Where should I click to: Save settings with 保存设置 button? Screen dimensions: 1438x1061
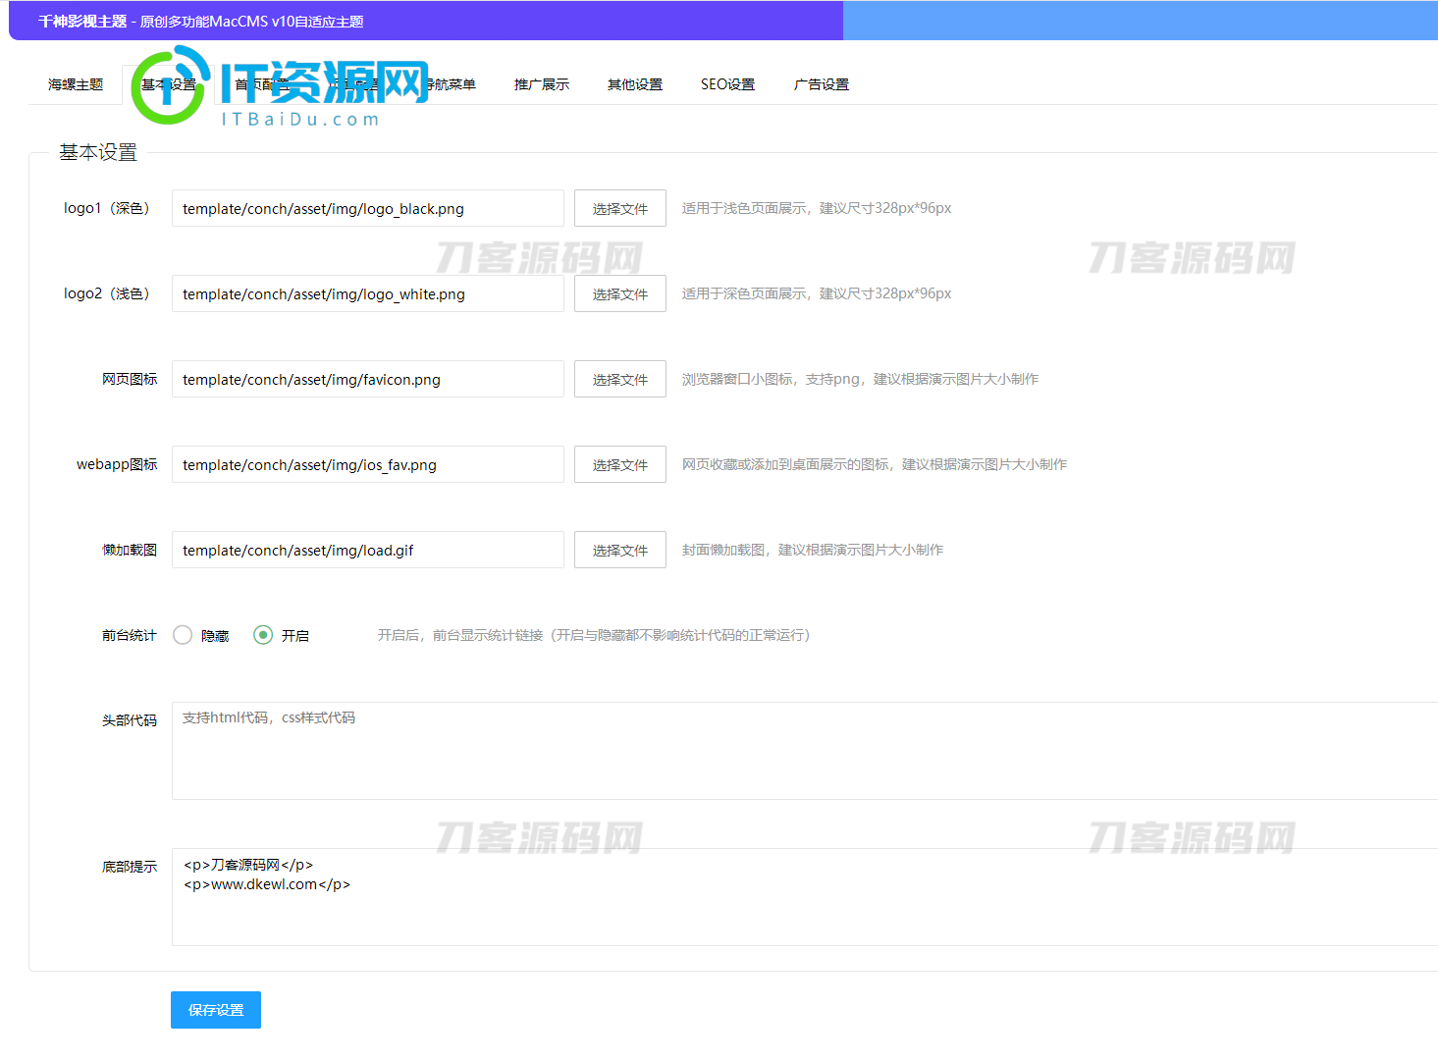tap(216, 1010)
